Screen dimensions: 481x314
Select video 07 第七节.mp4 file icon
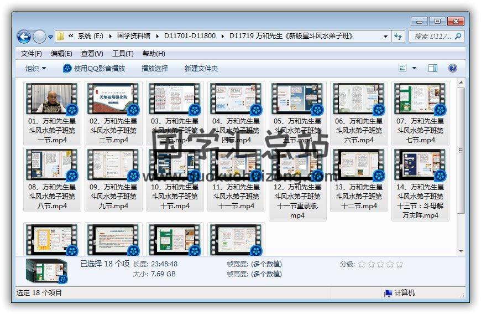[x=420, y=99]
